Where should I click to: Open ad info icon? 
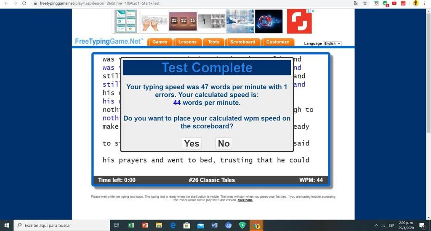309,11
